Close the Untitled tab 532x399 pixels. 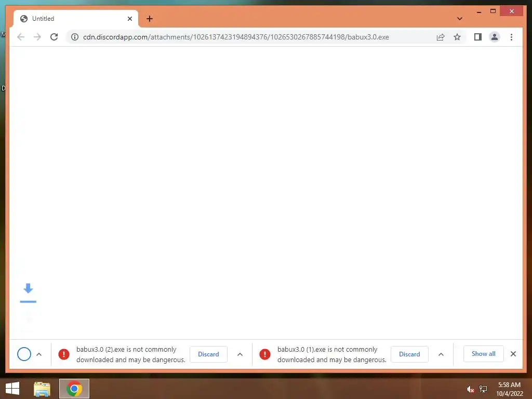129,19
